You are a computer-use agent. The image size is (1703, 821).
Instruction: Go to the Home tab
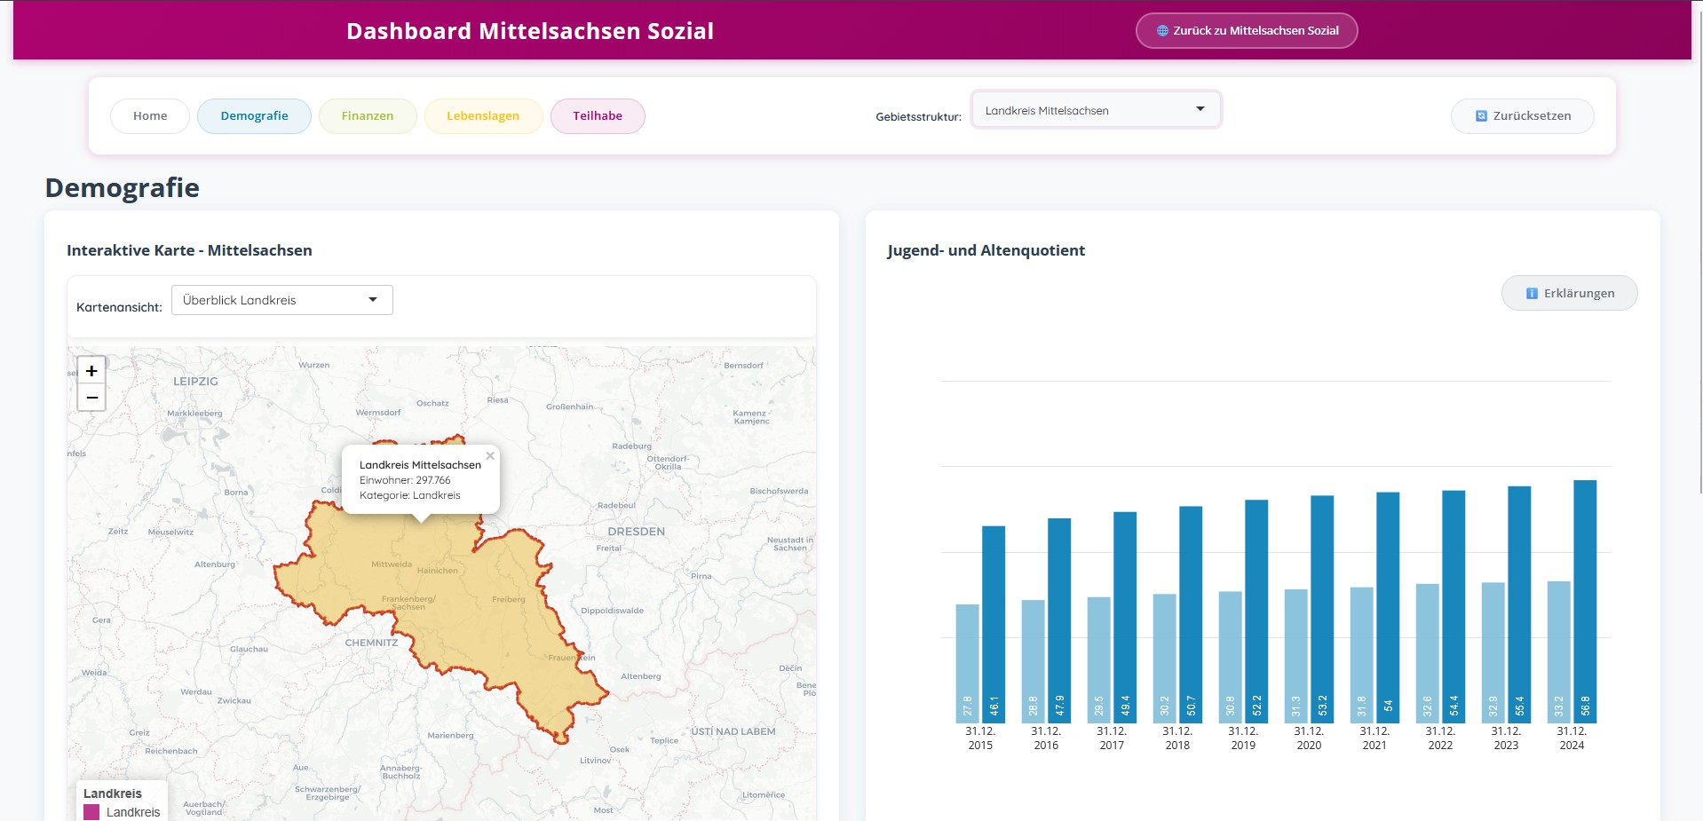pos(150,116)
